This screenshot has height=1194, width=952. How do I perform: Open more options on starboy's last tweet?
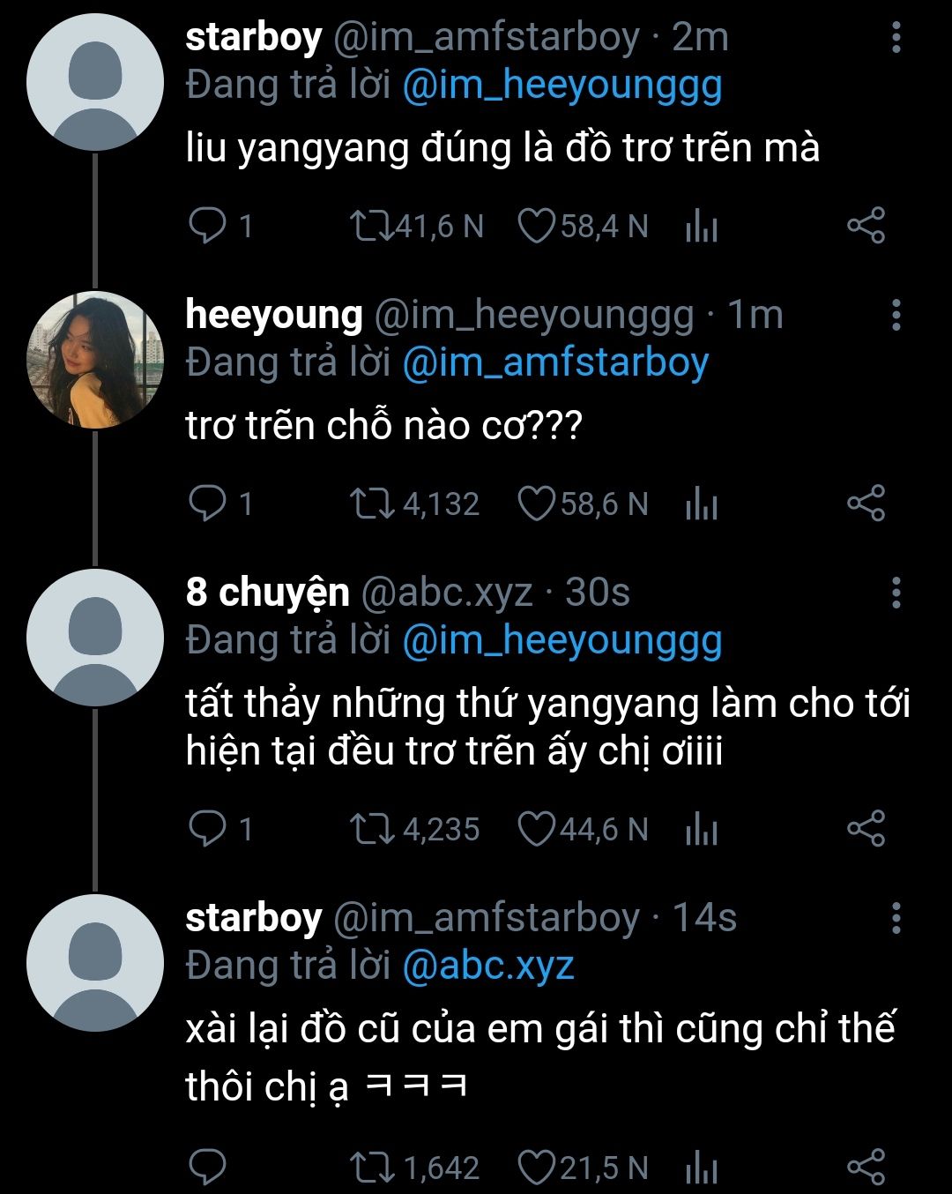(x=896, y=918)
